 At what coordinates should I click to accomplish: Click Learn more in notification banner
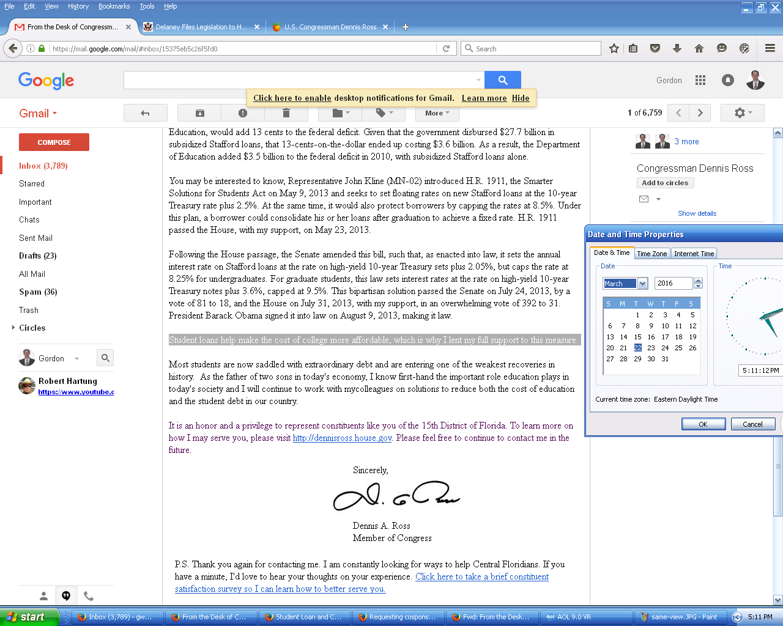(484, 98)
